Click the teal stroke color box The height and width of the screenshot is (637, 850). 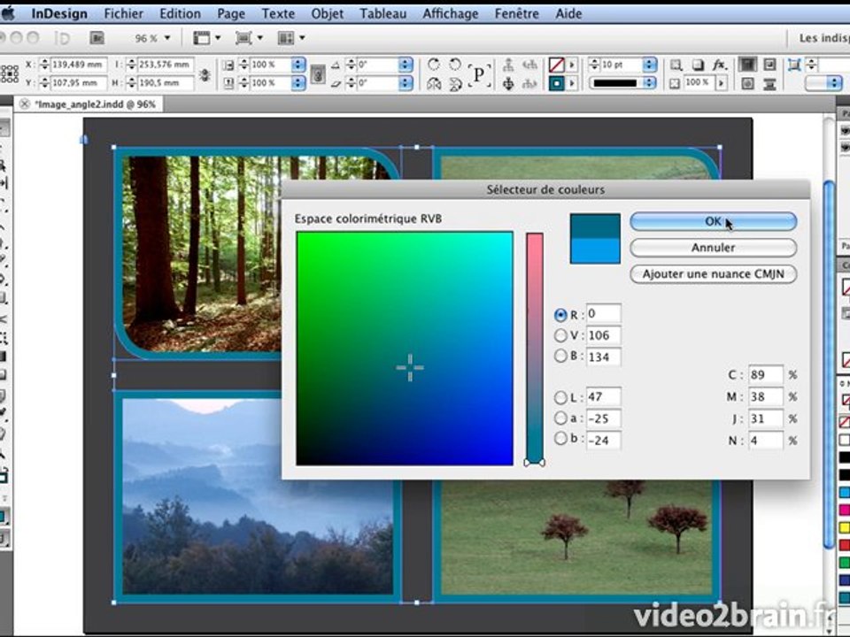click(557, 83)
